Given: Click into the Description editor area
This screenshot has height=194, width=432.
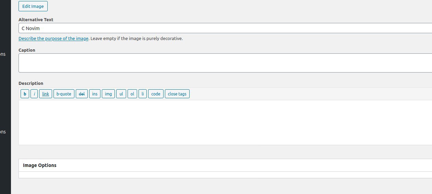Looking at the screenshot, I should click(223, 122).
